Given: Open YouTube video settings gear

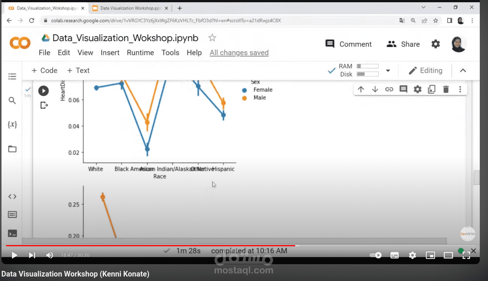Looking at the screenshot, I should 412,255.
